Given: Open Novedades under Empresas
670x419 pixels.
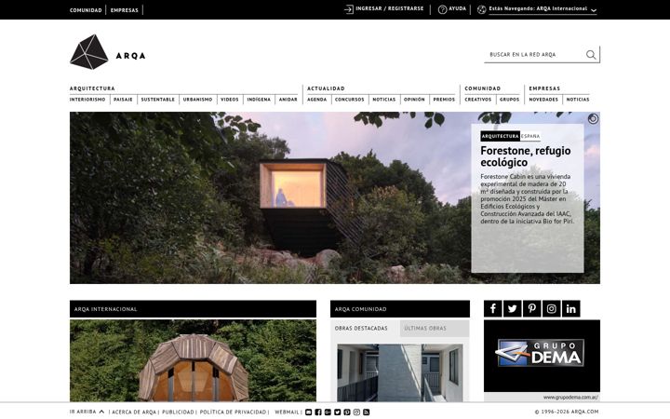Looking at the screenshot, I should tap(543, 100).
